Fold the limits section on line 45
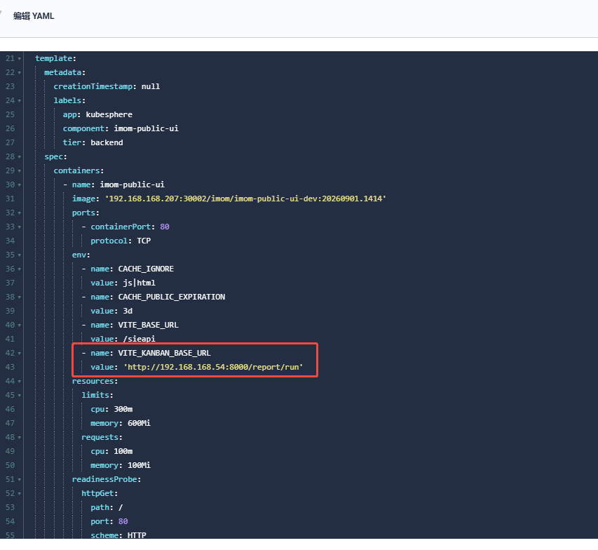Image resolution: width=598 pixels, height=550 pixels. [x=20, y=396]
